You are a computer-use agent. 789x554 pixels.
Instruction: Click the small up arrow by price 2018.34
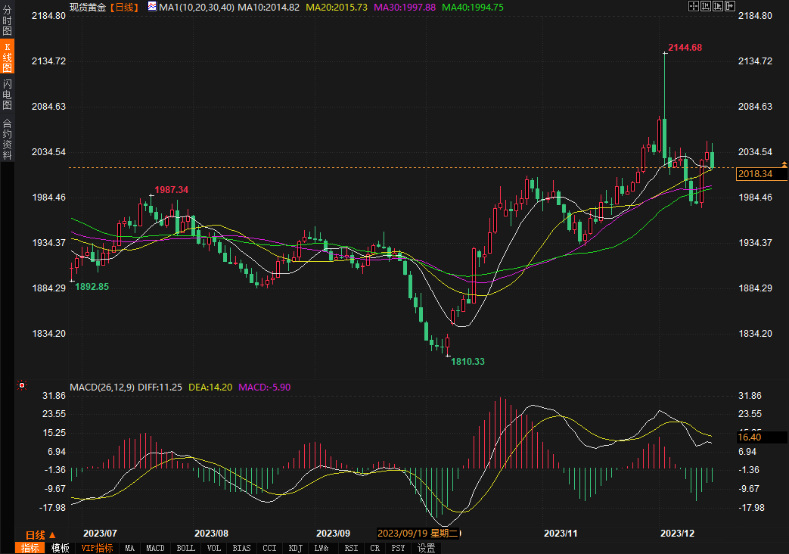tap(784, 163)
